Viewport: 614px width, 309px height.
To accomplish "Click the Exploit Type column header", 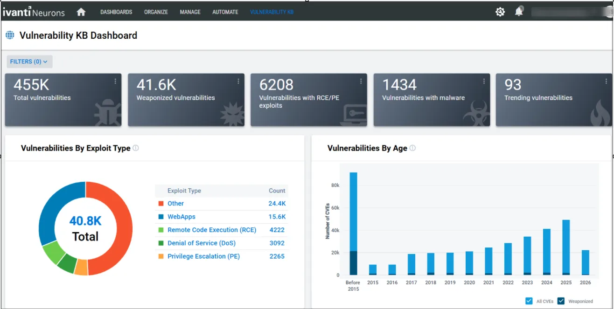I will tap(184, 191).
